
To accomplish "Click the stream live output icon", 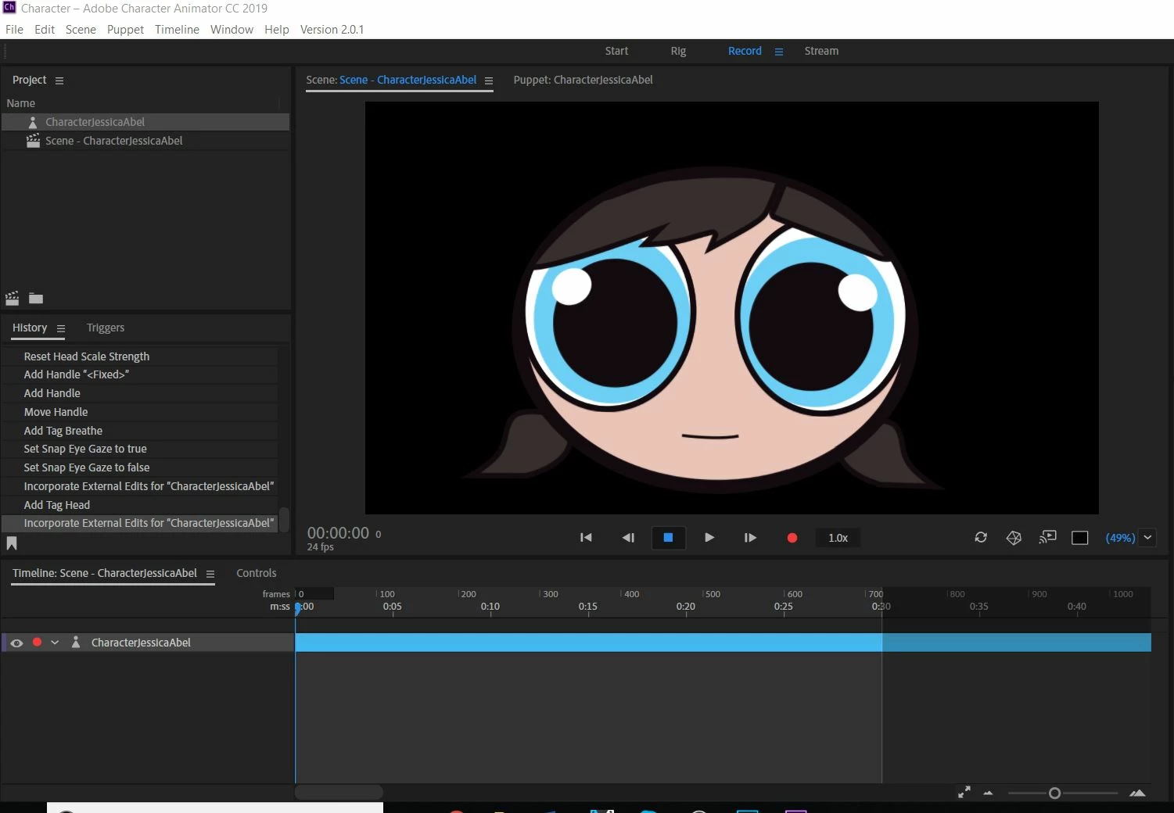I will 1047,537.
